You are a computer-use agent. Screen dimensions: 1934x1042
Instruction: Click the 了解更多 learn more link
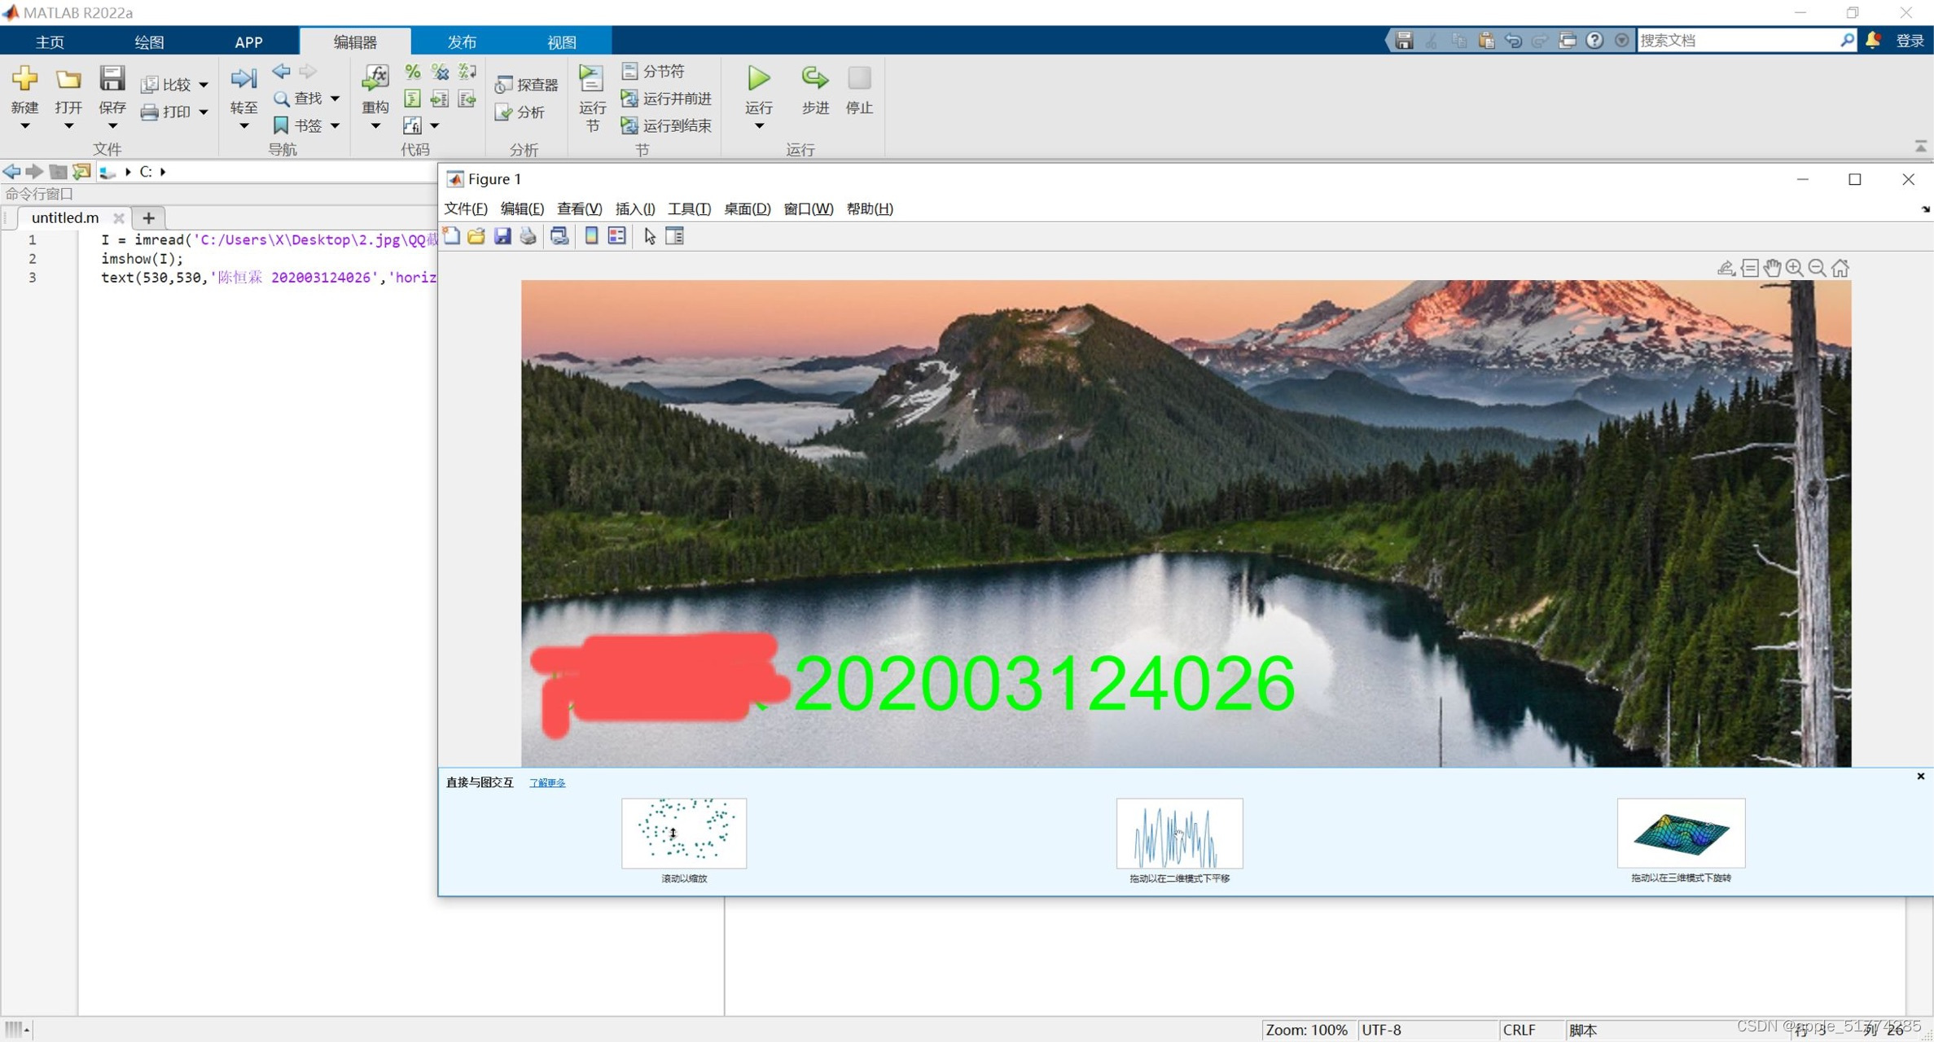(546, 782)
